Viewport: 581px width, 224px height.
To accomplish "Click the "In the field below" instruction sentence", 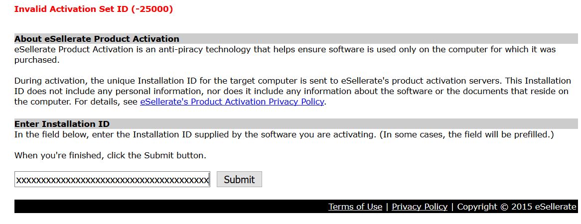I will (x=195, y=134).
